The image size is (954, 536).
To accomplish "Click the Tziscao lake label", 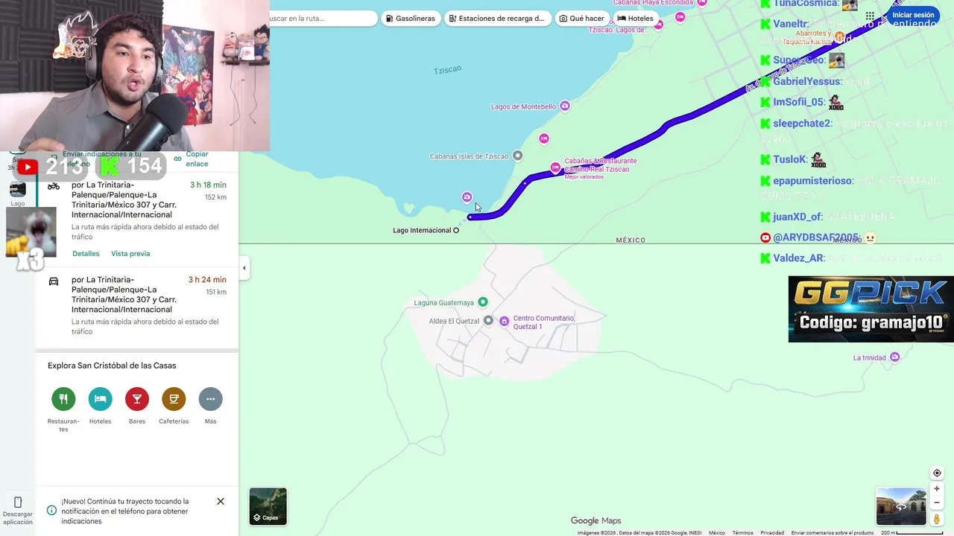I will click(448, 69).
